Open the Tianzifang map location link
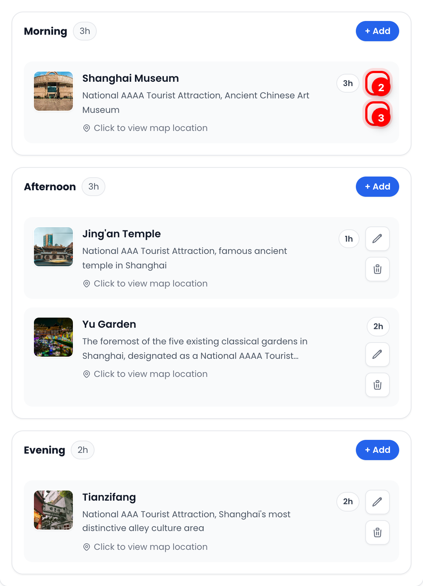The height and width of the screenshot is (586, 423). 150,547
